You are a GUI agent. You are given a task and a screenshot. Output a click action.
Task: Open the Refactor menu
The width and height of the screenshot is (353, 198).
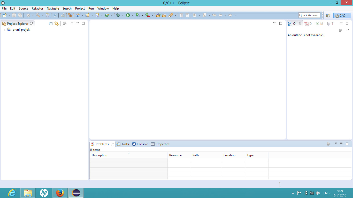pos(37,9)
